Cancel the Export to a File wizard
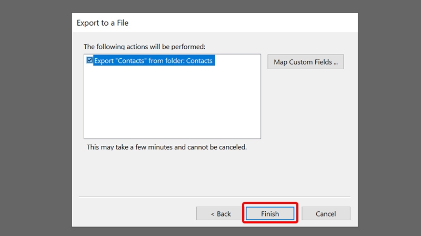 click(326, 213)
